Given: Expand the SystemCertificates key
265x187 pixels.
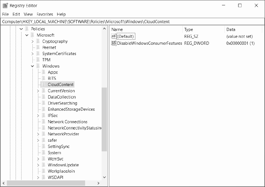Looking at the screenshot, I should click(32, 53).
